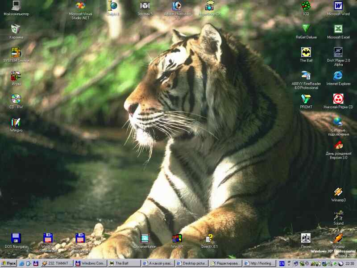Select the Microsoft Excel icon
The width and height of the screenshot is (357, 268).
click(x=338, y=29)
